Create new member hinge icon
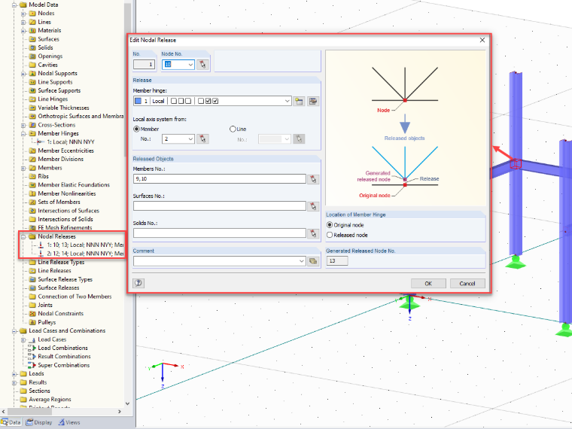Screen dimensions: 572x429 [299, 101]
